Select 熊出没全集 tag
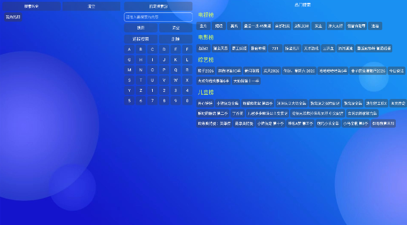 pyautogui.click(x=353, y=104)
